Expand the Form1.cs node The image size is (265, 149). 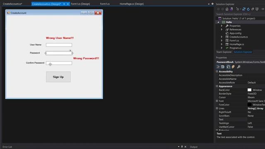tap(222, 41)
